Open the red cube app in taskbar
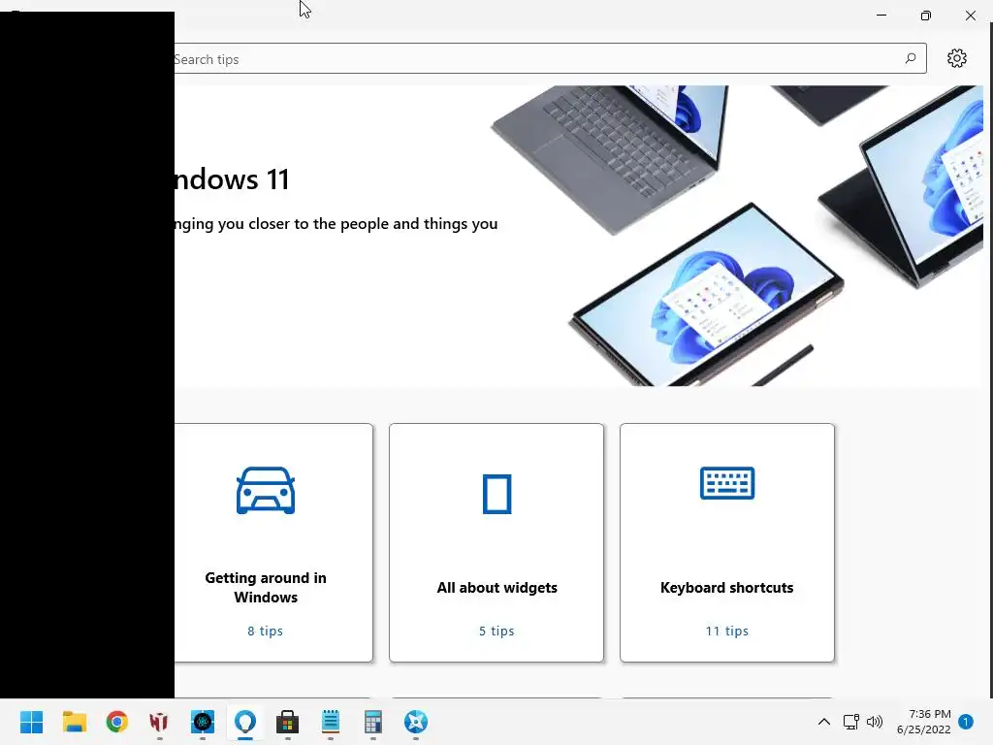The width and height of the screenshot is (993, 745). tap(159, 722)
